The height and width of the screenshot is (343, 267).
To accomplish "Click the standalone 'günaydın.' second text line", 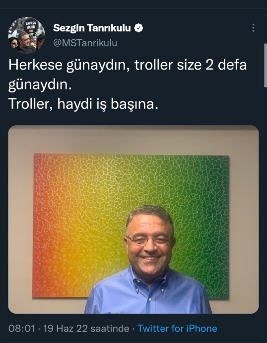I will 40,85.
